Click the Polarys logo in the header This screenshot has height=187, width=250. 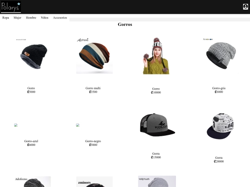tap(11, 7)
